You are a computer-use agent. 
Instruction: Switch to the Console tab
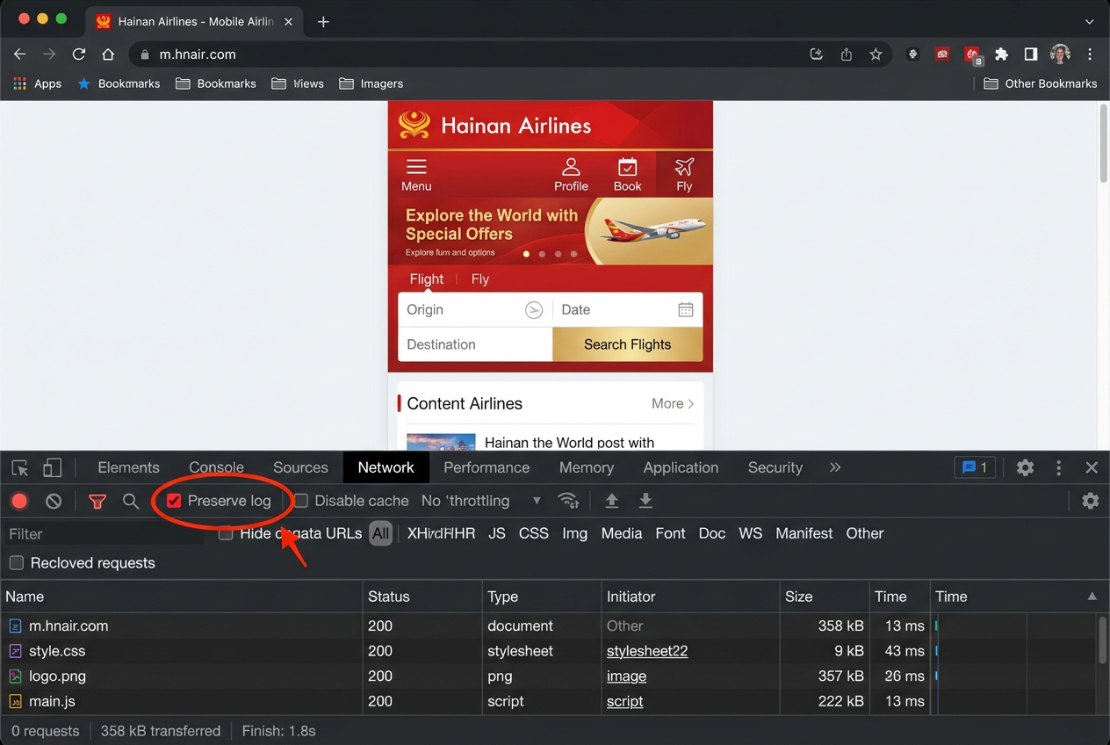point(216,468)
